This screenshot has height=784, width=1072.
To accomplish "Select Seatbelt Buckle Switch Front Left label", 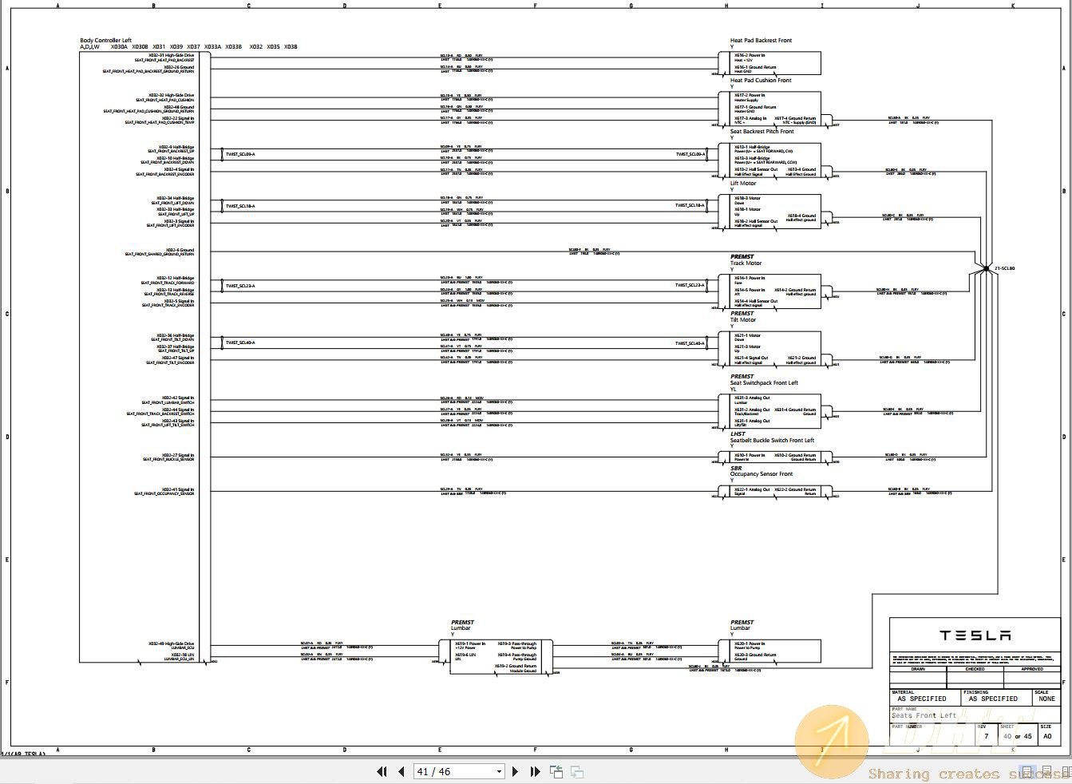I will (x=772, y=440).
